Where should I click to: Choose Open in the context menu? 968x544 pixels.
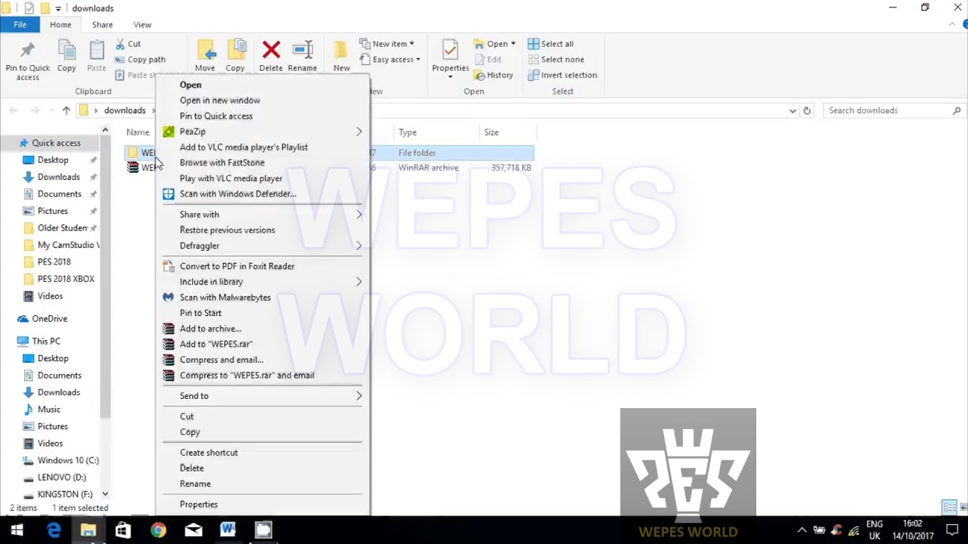pyautogui.click(x=191, y=85)
